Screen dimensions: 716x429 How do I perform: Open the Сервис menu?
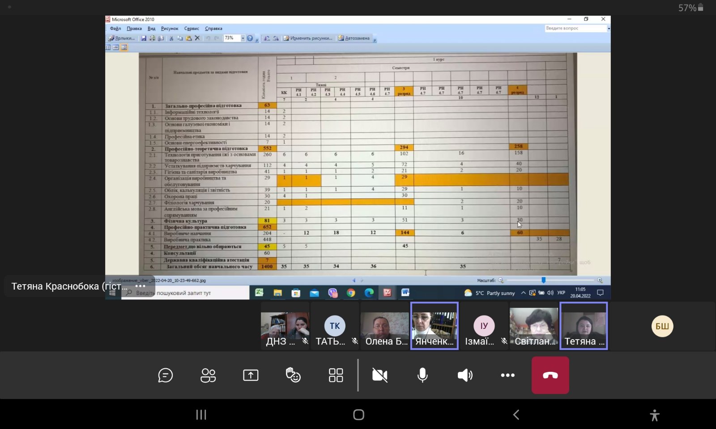pyautogui.click(x=192, y=29)
